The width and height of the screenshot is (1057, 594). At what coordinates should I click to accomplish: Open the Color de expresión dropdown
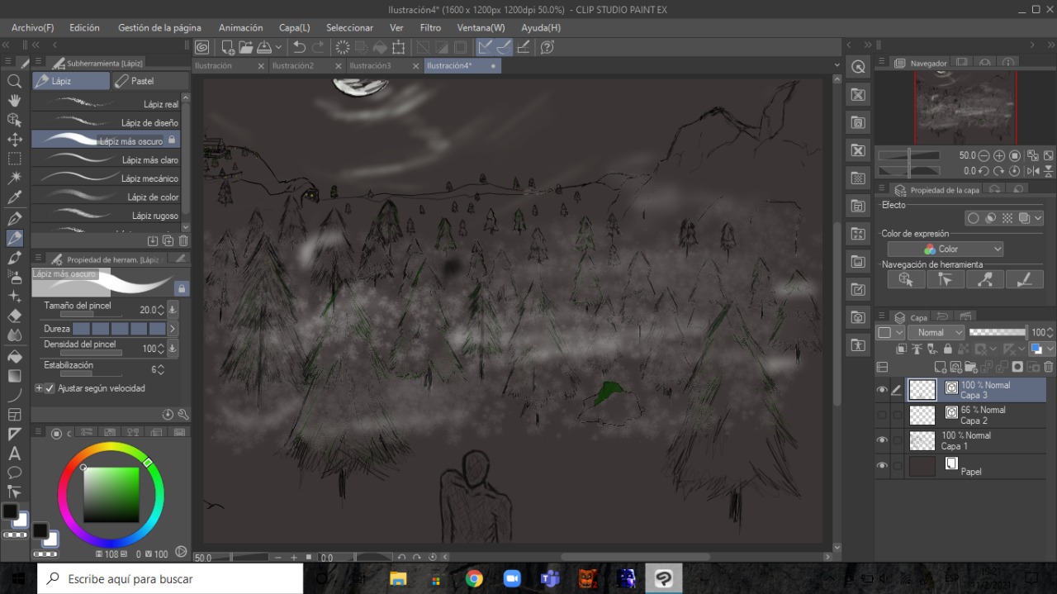click(945, 249)
